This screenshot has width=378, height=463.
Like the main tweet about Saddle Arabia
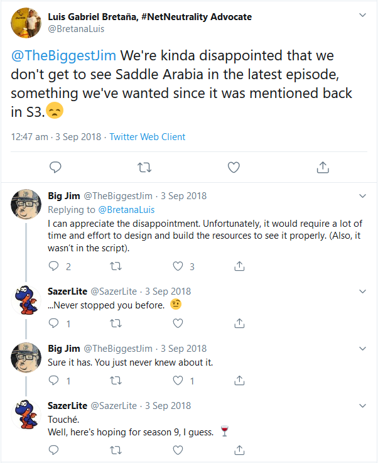(234, 167)
